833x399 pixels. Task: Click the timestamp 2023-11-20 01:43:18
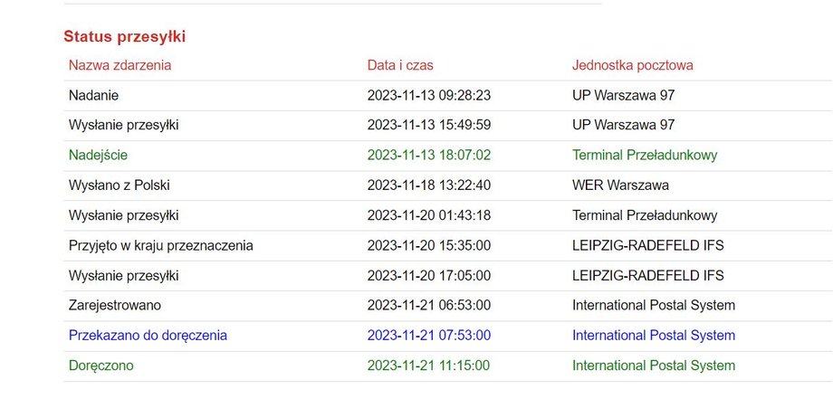point(429,215)
